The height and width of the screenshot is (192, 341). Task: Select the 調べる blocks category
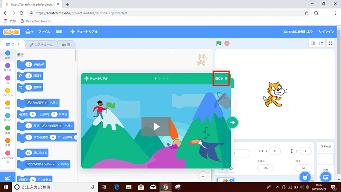[x=8, y=117]
